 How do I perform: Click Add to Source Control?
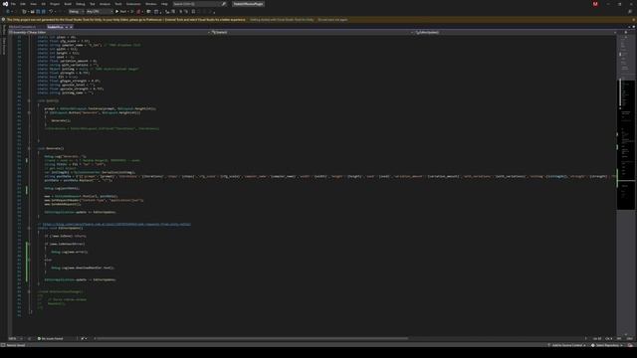(x=566, y=345)
